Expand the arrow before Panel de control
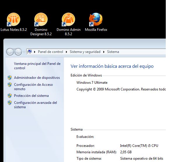169x162 pixels. (35, 52)
